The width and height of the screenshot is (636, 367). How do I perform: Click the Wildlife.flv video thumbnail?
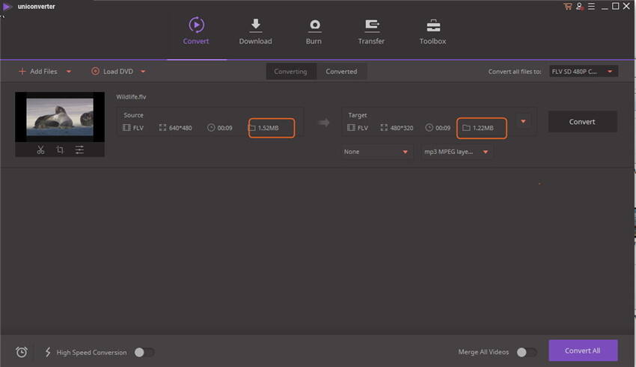tap(60, 117)
